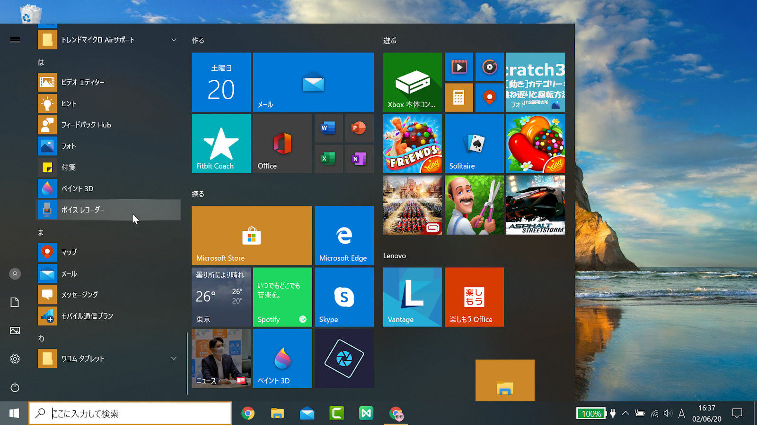757x425 pixels.
Task: Expand the Start menu hamburger button
Action: 15,40
